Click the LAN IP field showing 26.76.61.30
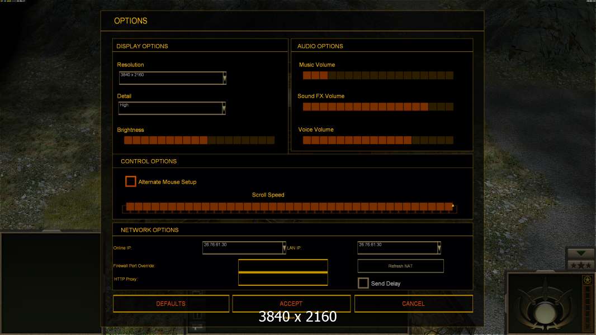Screen dimensions: 596x335 click(399, 248)
